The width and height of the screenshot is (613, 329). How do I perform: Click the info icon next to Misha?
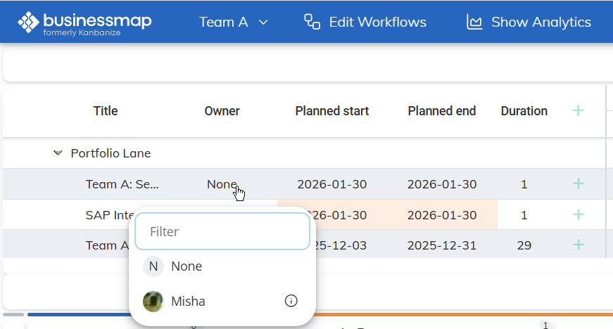(x=291, y=301)
